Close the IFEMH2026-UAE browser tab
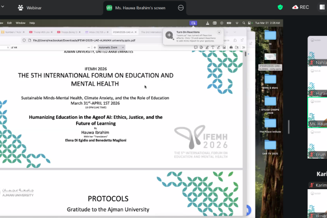Image resolution: width=327 pixels, height=218 pixels. pos(136,32)
